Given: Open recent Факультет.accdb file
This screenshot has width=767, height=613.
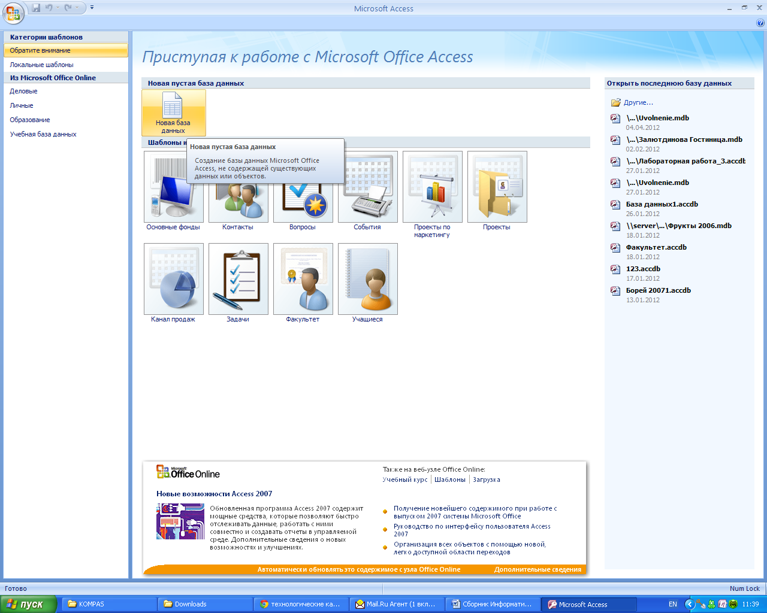Looking at the screenshot, I should (656, 247).
